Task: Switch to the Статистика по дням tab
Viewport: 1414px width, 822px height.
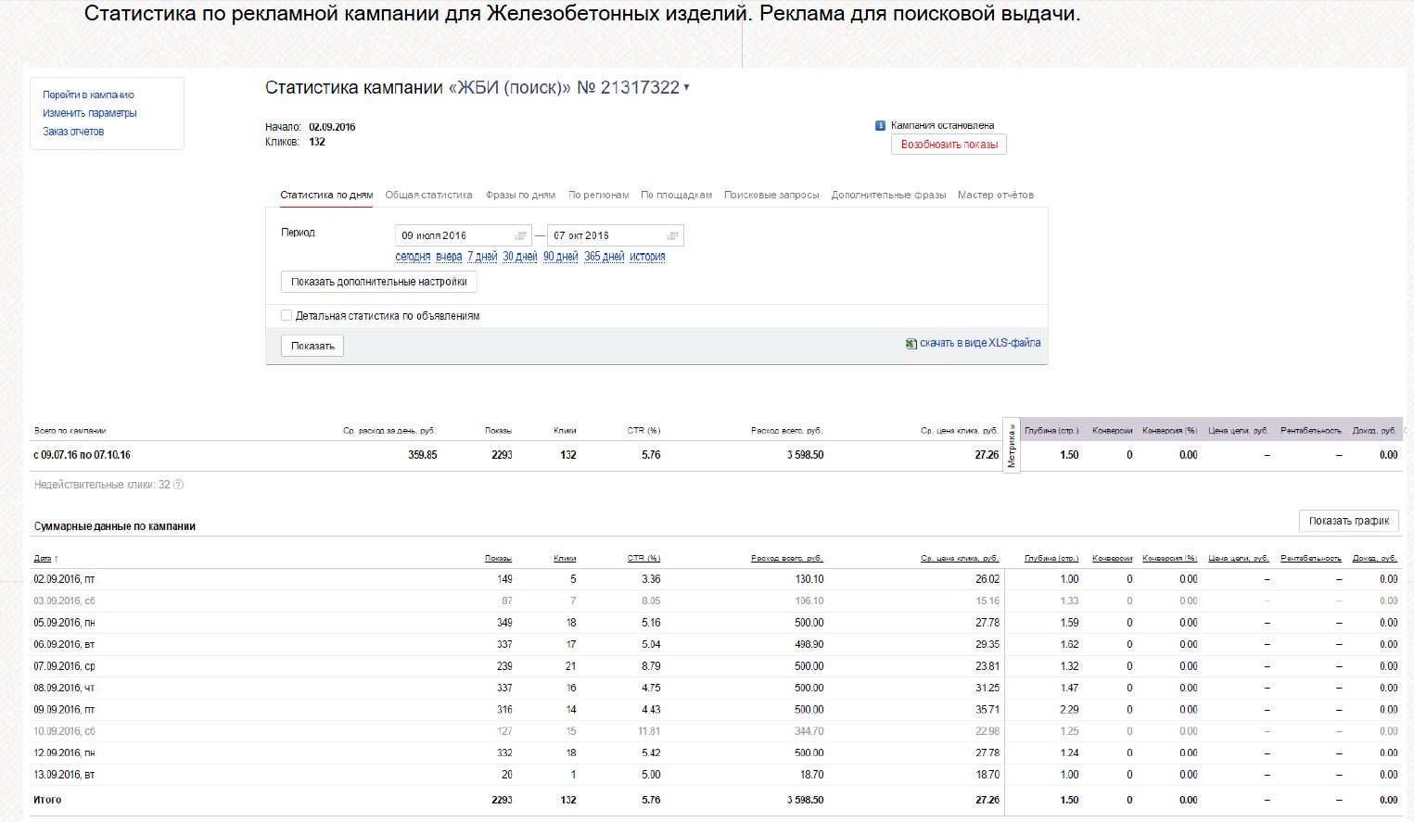Action: tap(326, 196)
